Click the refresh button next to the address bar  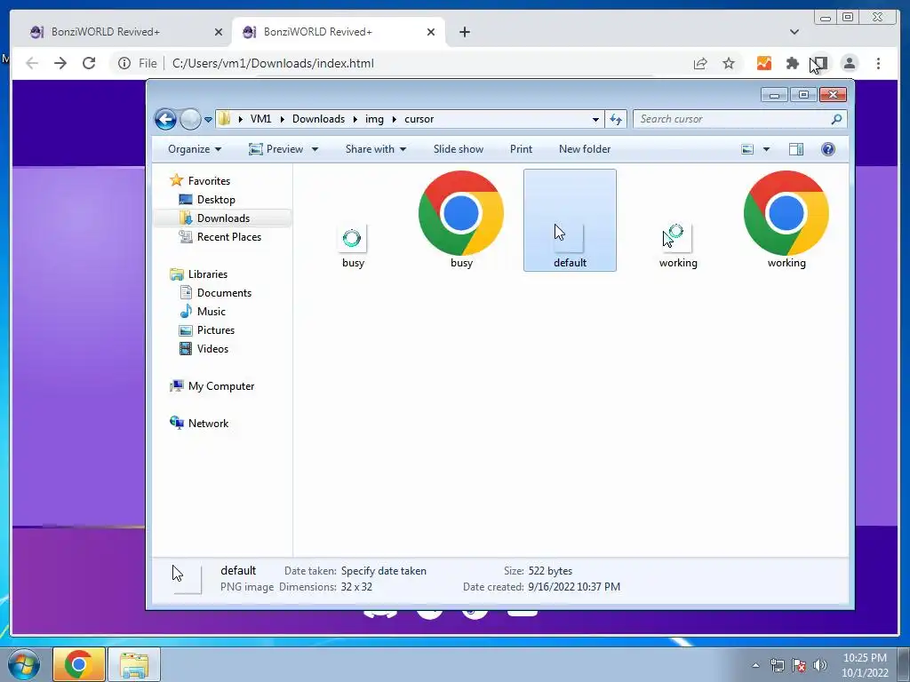pyautogui.click(x=616, y=120)
